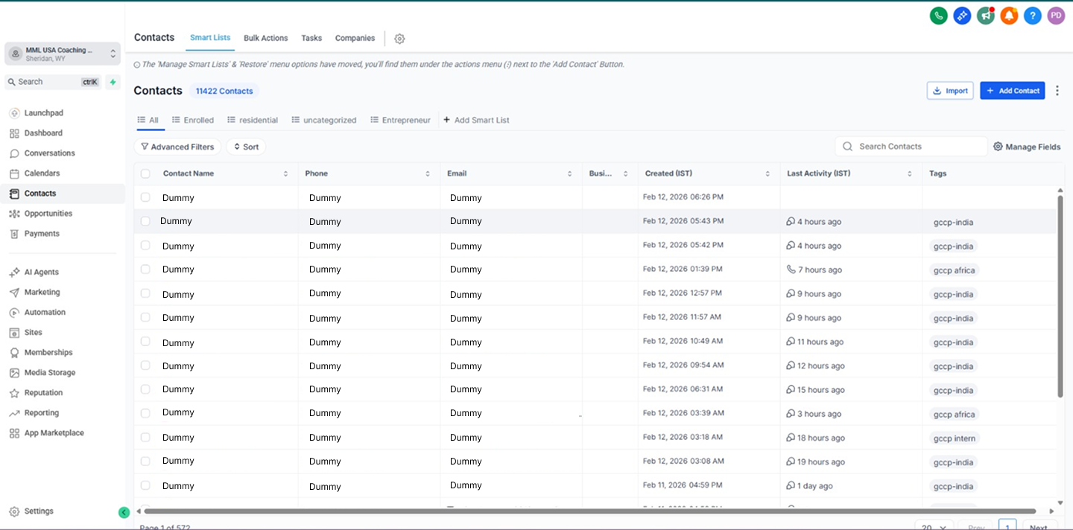Open Reputation from sidebar

tap(43, 393)
